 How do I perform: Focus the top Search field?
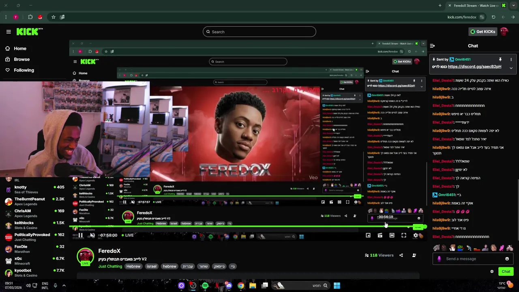259,32
